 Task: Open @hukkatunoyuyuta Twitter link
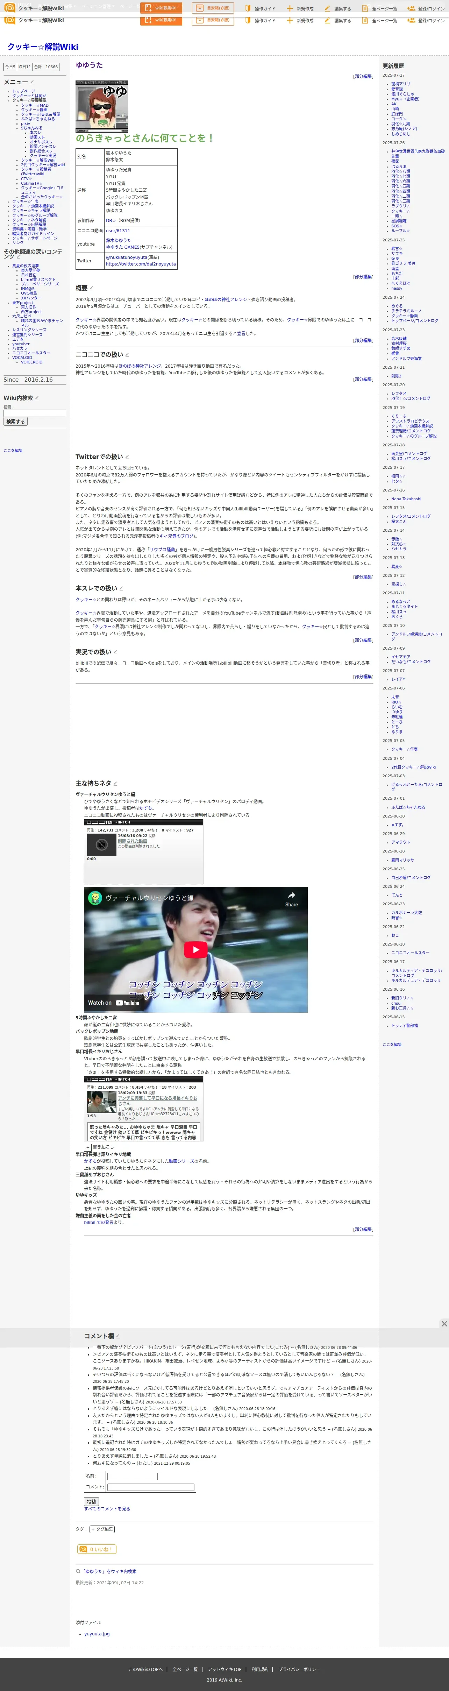[126, 257]
